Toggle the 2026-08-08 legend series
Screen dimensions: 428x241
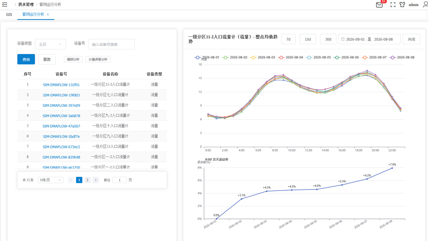pyautogui.click(x=402, y=57)
